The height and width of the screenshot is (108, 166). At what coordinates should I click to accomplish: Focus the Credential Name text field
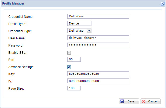tap(98, 16)
